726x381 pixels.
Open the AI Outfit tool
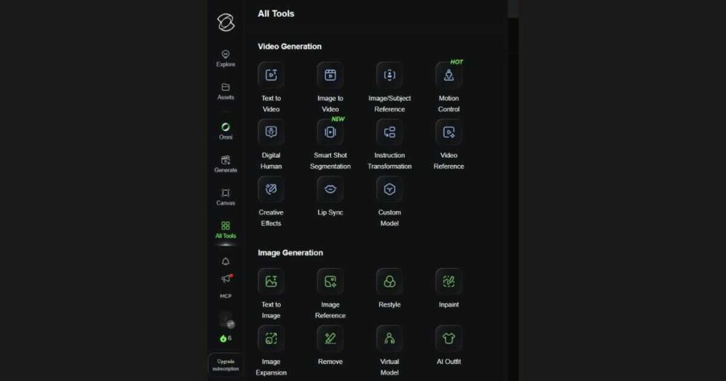click(449, 346)
